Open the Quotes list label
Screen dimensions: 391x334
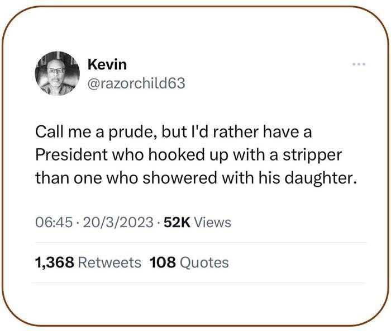204,263
